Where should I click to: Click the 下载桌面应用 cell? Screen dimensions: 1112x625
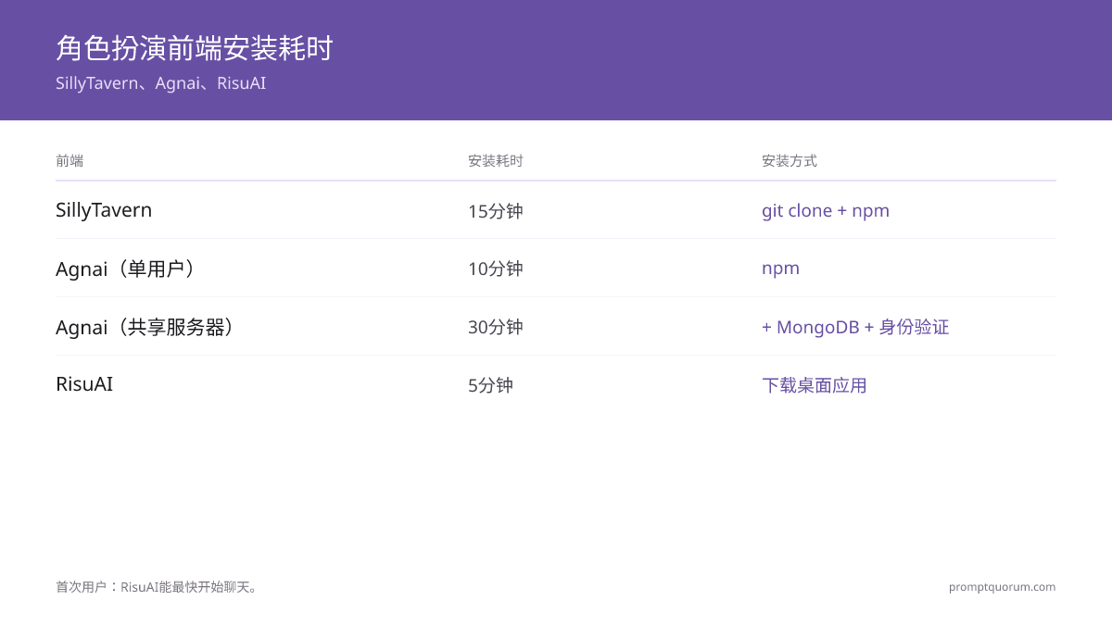815,385
